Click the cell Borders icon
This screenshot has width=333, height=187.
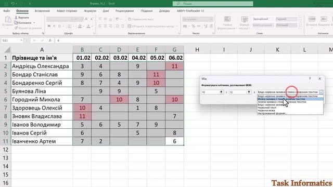click(69, 26)
